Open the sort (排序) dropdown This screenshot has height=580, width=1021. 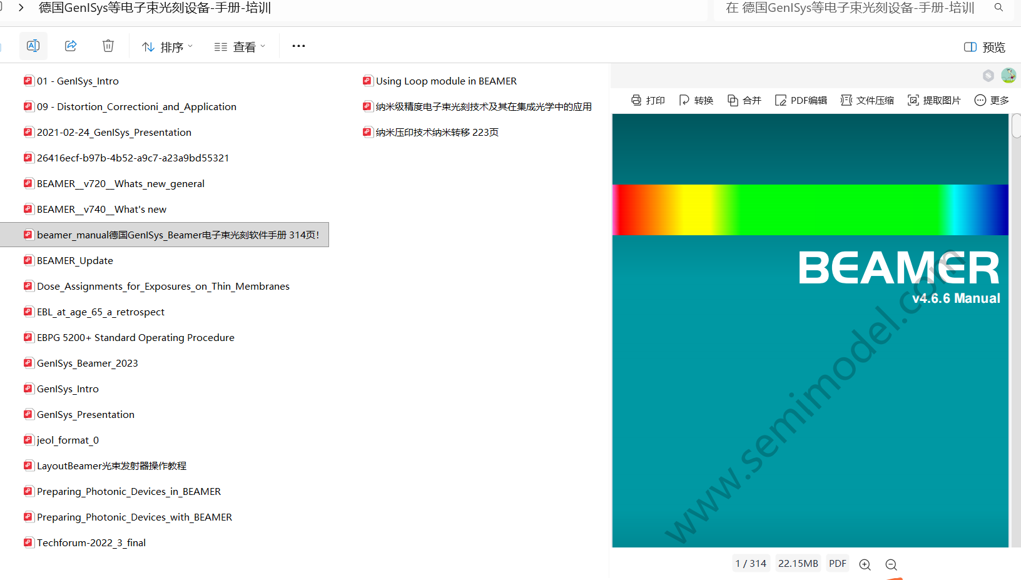pyautogui.click(x=167, y=47)
